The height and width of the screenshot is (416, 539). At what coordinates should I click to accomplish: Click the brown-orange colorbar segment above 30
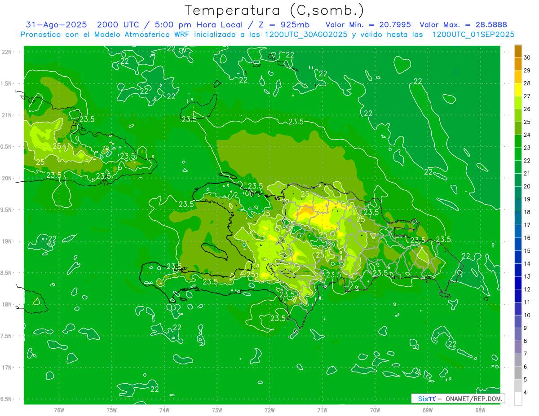(x=518, y=51)
